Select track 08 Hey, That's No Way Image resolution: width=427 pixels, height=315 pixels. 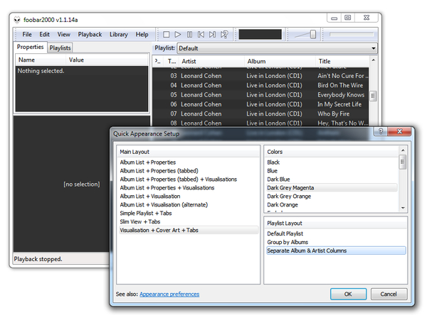(x=260, y=123)
